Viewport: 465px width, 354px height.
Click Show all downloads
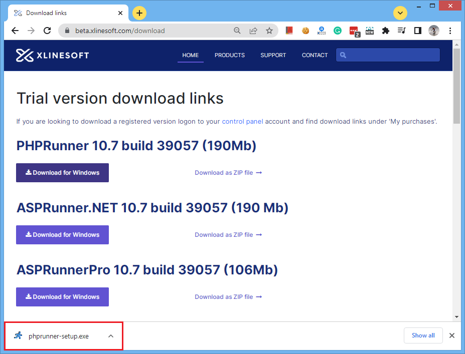tap(423, 335)
